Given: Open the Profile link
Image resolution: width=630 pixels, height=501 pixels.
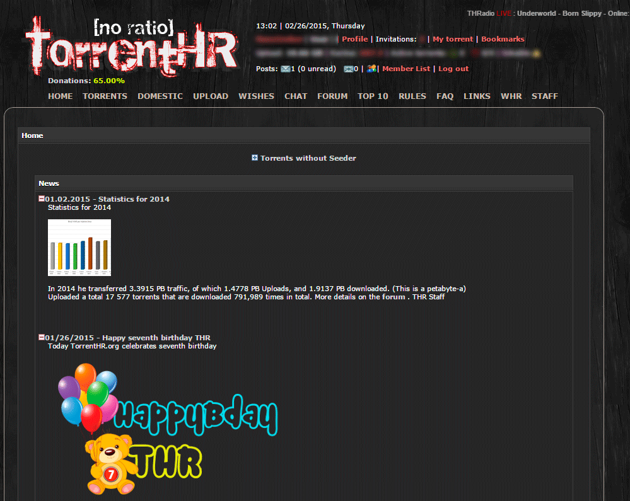Looking at the screenshot, I should coord(355,39).
